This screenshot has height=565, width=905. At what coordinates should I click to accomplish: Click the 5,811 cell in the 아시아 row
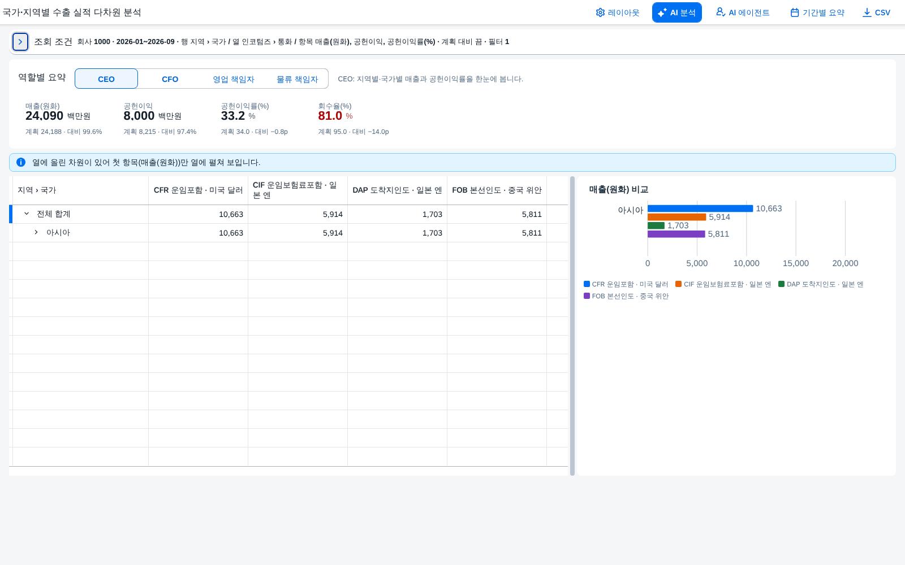pyautogui.click(x=497, y=233)
